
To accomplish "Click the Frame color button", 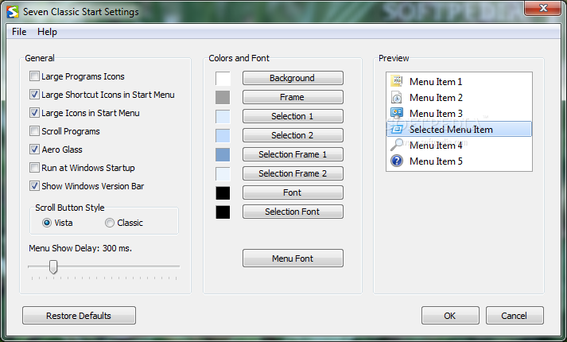I will point(293,97).
